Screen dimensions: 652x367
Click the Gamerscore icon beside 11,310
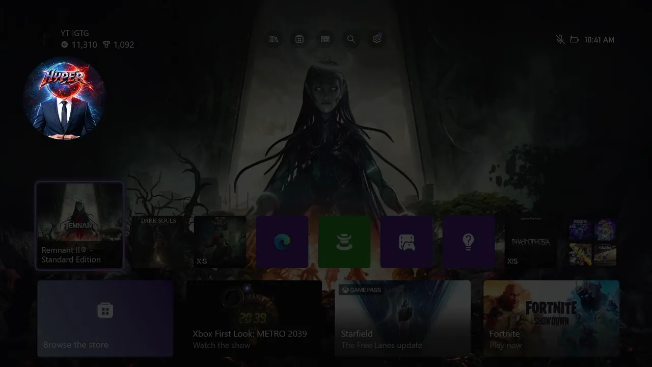pos(65,45)
